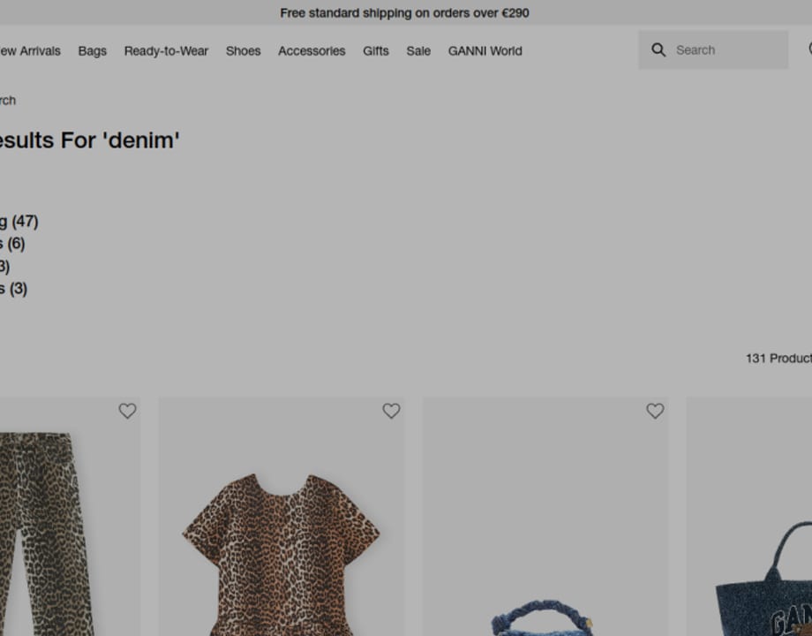The width and height of the screenshot is (812, 636).
Task: Select the category filter with (47) results
Action: click(19, 222)
